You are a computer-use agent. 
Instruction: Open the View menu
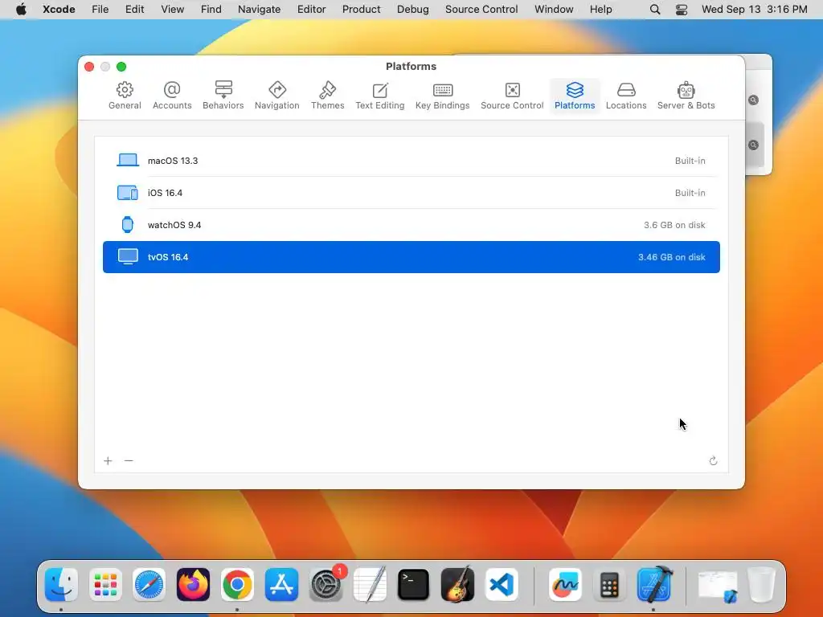tap(172, 10)
